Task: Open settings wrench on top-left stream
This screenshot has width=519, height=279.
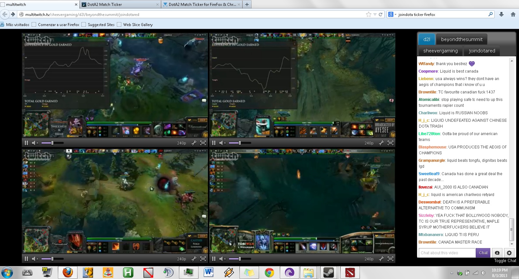Action: (x=194, y=143)
